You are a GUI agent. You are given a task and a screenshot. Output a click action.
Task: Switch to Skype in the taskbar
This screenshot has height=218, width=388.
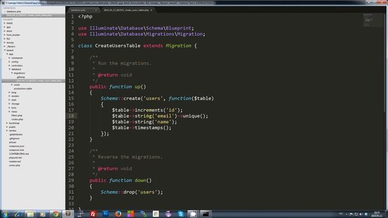(181, 214)
